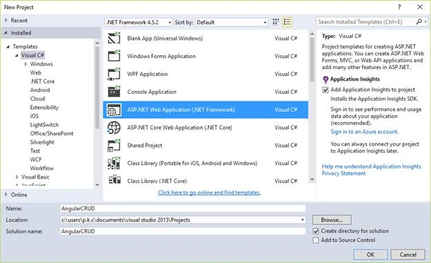Screen dimensions: 431x263
Task: Click the ASP.NET Web Application globe icon
Action: tap(114, 110)
